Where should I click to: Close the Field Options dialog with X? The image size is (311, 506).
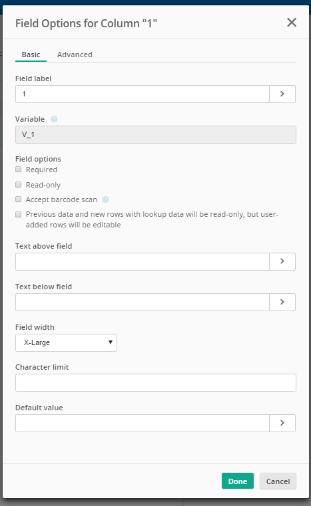(292, 22)
